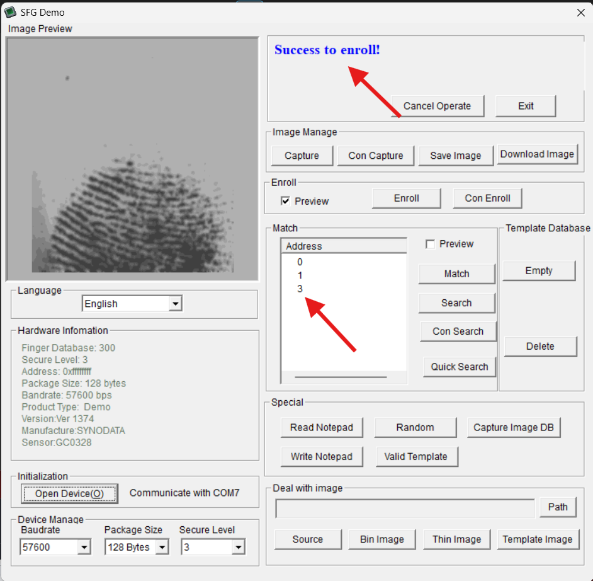The image size is (593, 581).
Task: Click Capture Image DB button
Action: coord(514,427)
